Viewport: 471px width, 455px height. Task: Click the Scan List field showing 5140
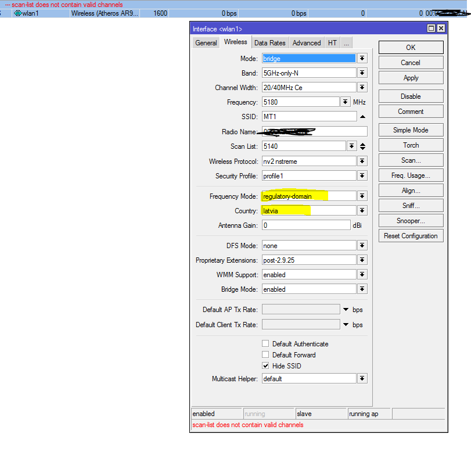[x=304, y=146]
